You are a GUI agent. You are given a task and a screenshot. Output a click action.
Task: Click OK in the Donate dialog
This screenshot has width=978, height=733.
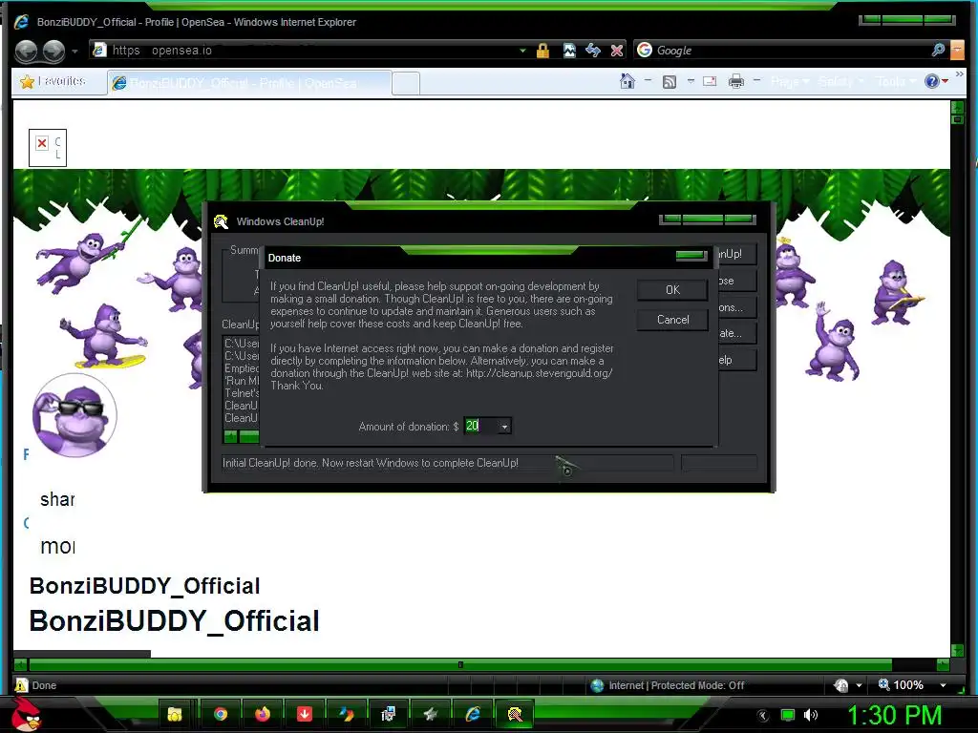point(672,290)
